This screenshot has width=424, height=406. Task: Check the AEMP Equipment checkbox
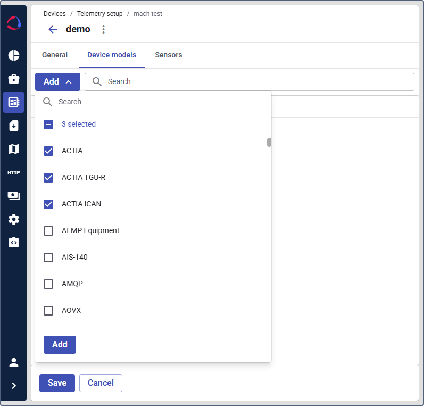48,230
